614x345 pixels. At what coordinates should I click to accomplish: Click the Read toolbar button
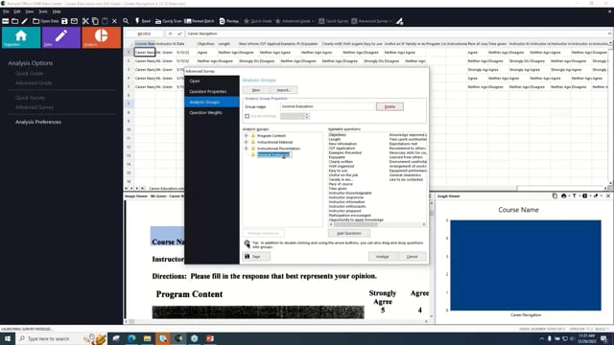click(x=143, y=21)
